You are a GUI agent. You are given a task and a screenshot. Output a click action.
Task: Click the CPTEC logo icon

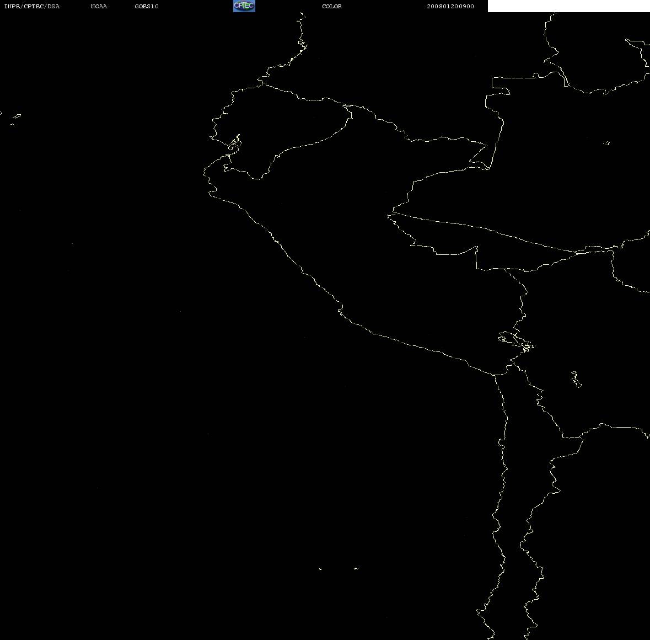click(244, 6)
